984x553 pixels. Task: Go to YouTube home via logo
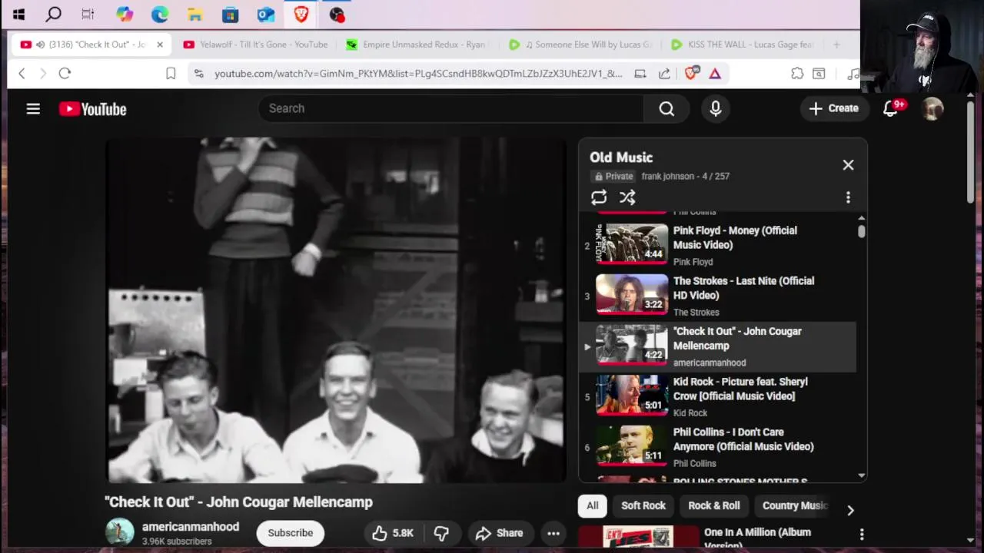92,109
